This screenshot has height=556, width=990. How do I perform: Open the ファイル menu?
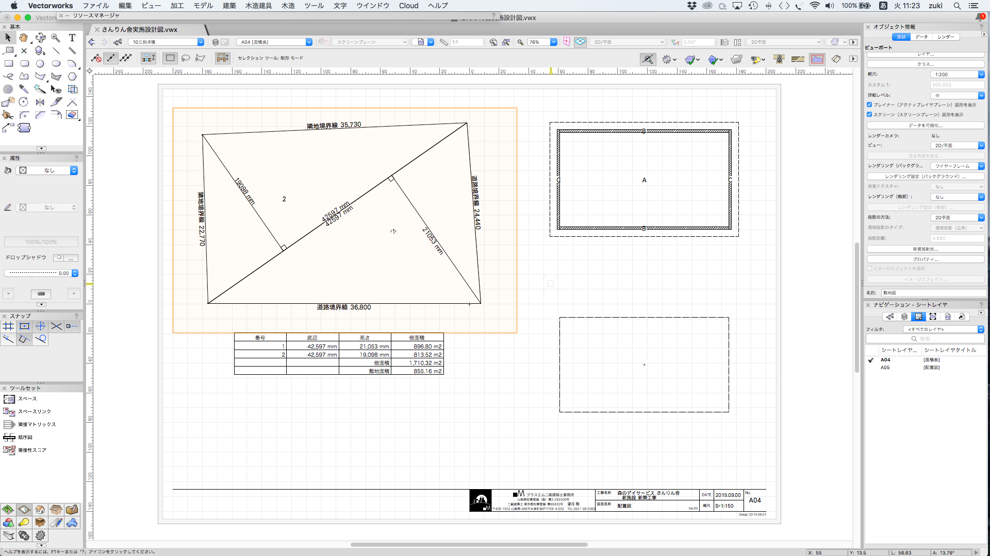(x=96, y=6)
